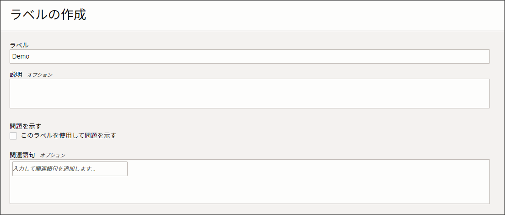Click the ラベルの作成 page heading
The height and width of the screenshot is (215, 505).
tap(48, 15)
